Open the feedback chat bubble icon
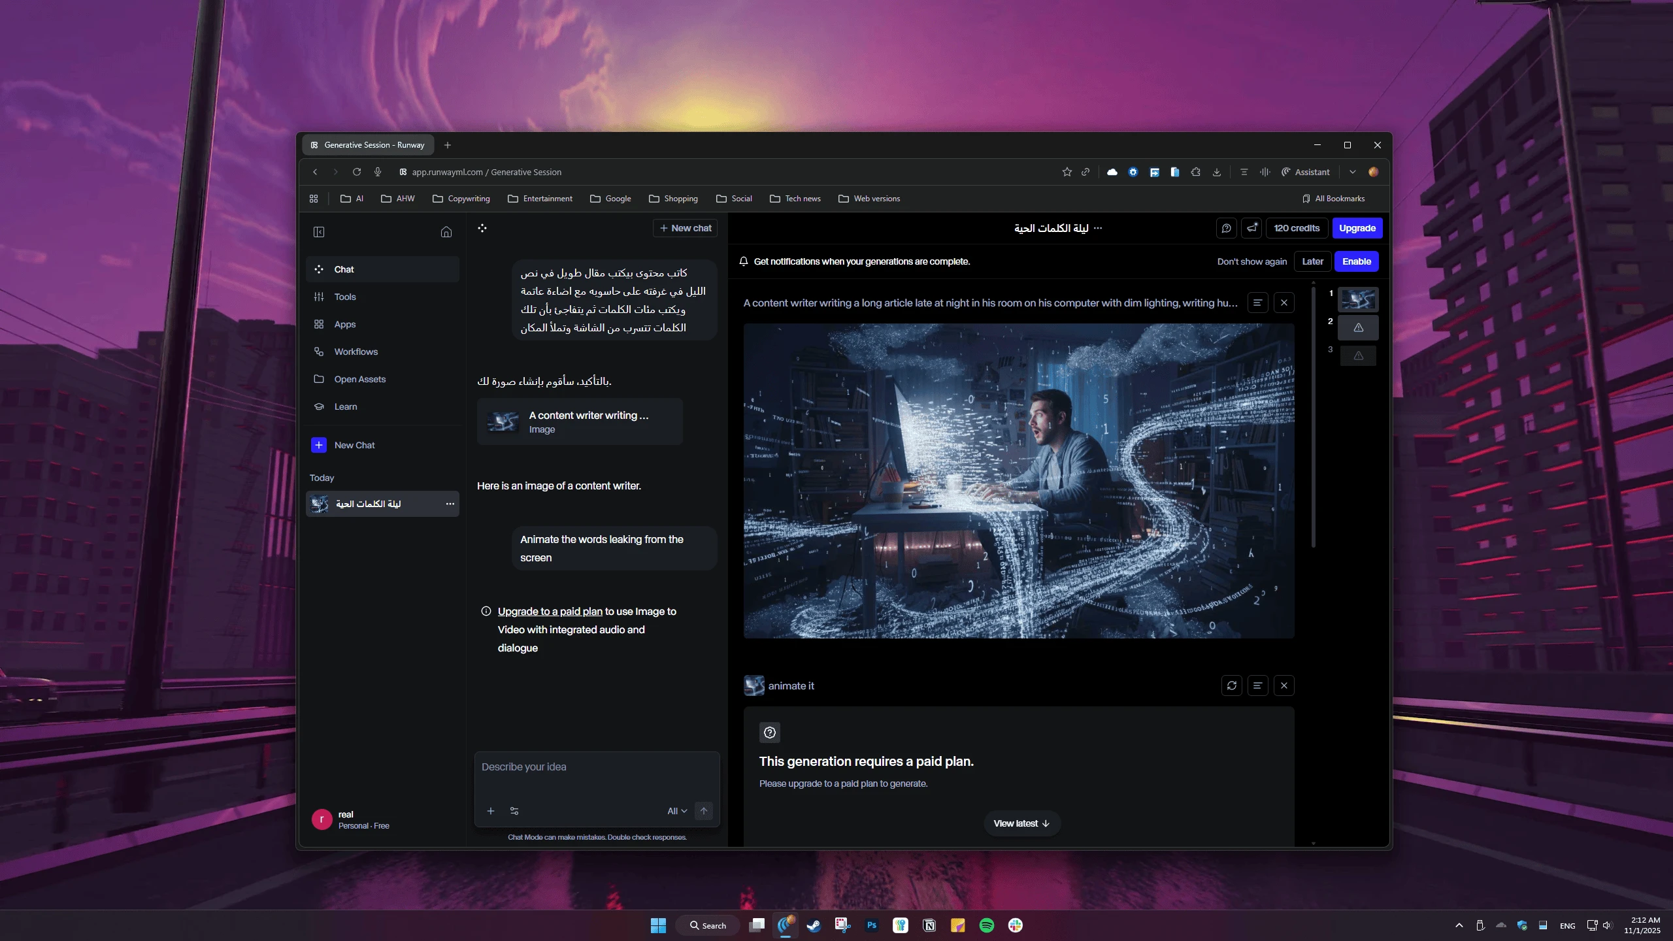The image size is (1673, 941). pos(1226,228)
